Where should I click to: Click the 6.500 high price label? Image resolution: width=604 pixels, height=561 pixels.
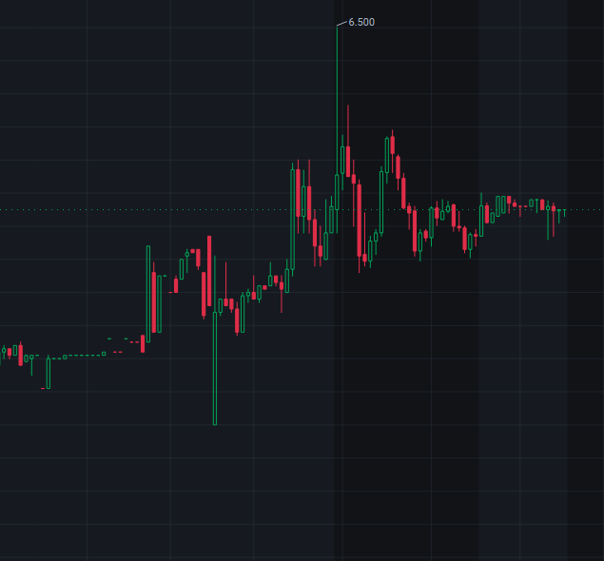click(361, 22)
